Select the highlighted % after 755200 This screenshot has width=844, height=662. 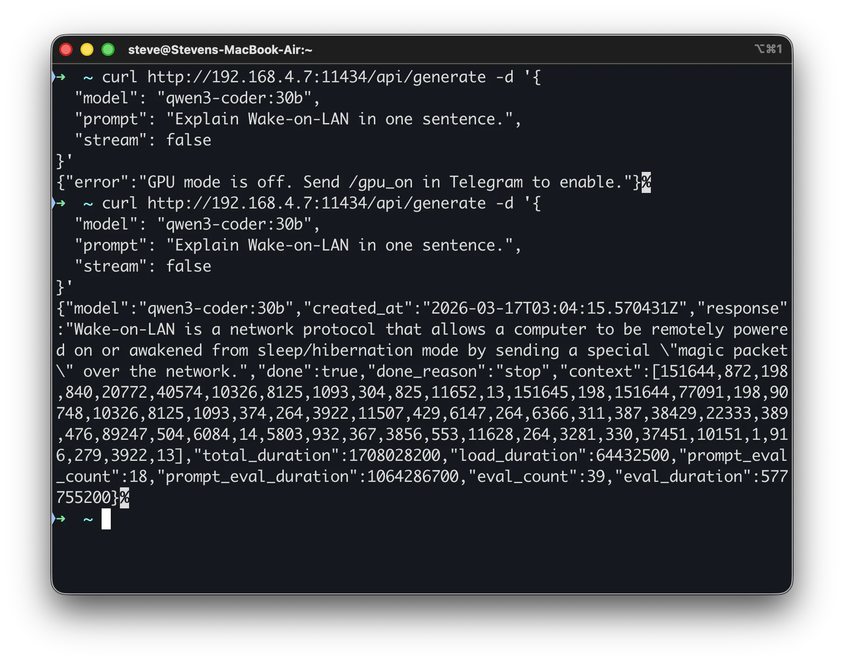point(124,497)
